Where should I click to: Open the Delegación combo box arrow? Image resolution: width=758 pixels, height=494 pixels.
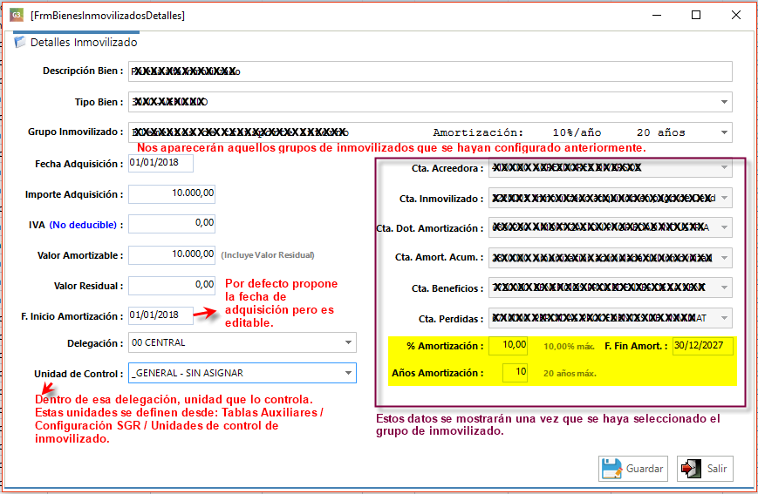pyautogui.click(x=348, y=342)
